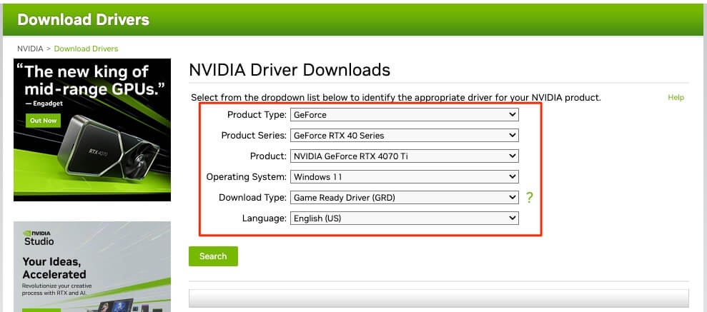
Task: Expand the Product dropdown showing RTX 4070 Ti
Action: [405, 156]
